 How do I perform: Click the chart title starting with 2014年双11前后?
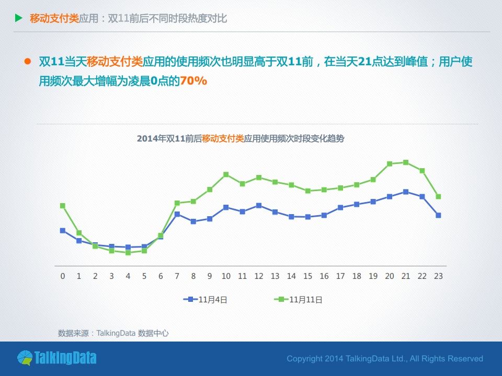[241, 139]
